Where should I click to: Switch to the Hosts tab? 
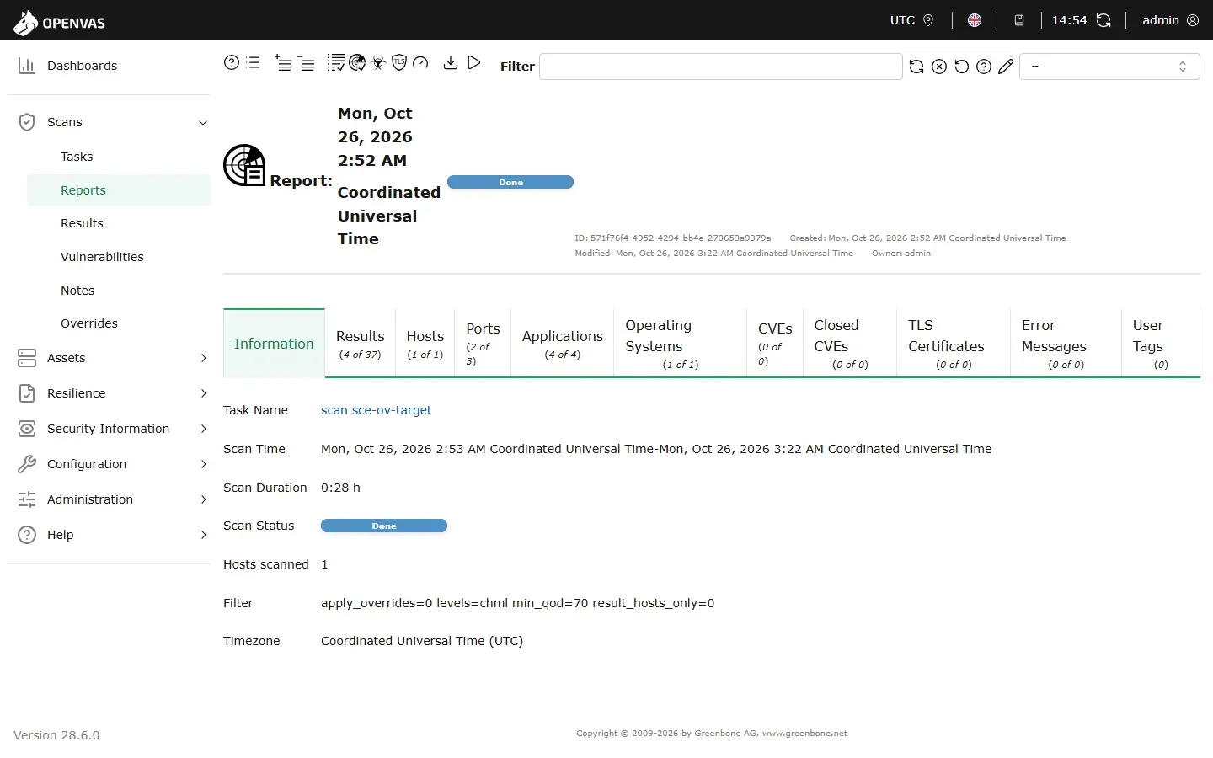[x=425, y=344]
